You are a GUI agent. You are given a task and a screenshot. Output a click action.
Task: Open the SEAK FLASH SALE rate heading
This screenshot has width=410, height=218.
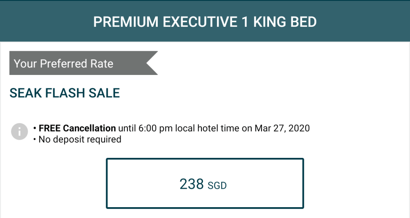[x=64, y=93]
